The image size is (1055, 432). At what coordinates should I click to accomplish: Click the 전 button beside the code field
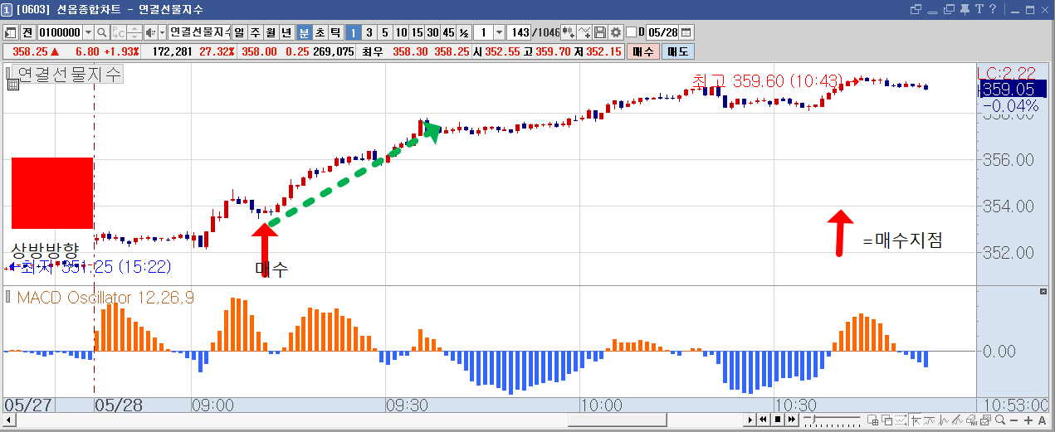(27, 32)
